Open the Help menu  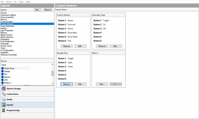pyautogui.click(x=28, y=2)
